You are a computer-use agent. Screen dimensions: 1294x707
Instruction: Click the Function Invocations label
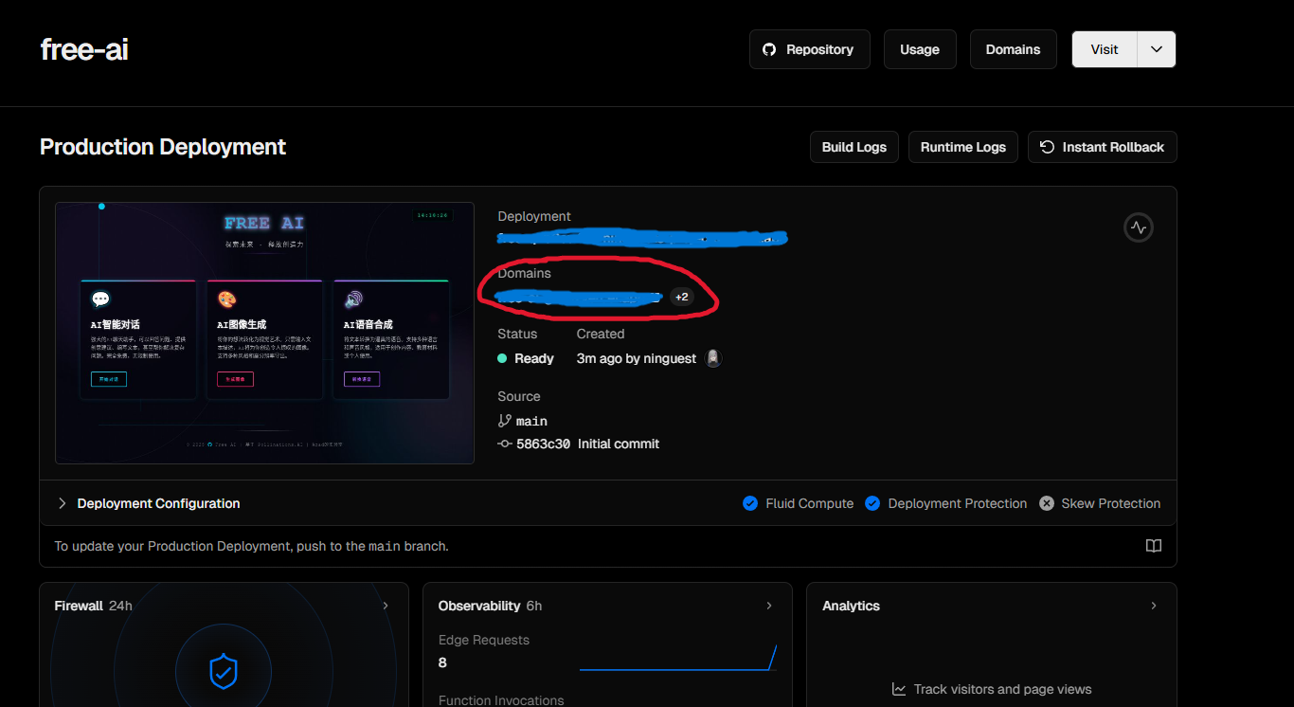click(x=501, y=700)
